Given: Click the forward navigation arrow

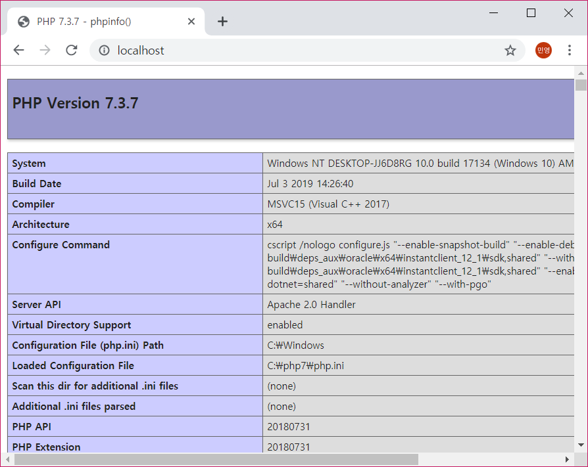Looking at the screenshot, I should point(45,50).
